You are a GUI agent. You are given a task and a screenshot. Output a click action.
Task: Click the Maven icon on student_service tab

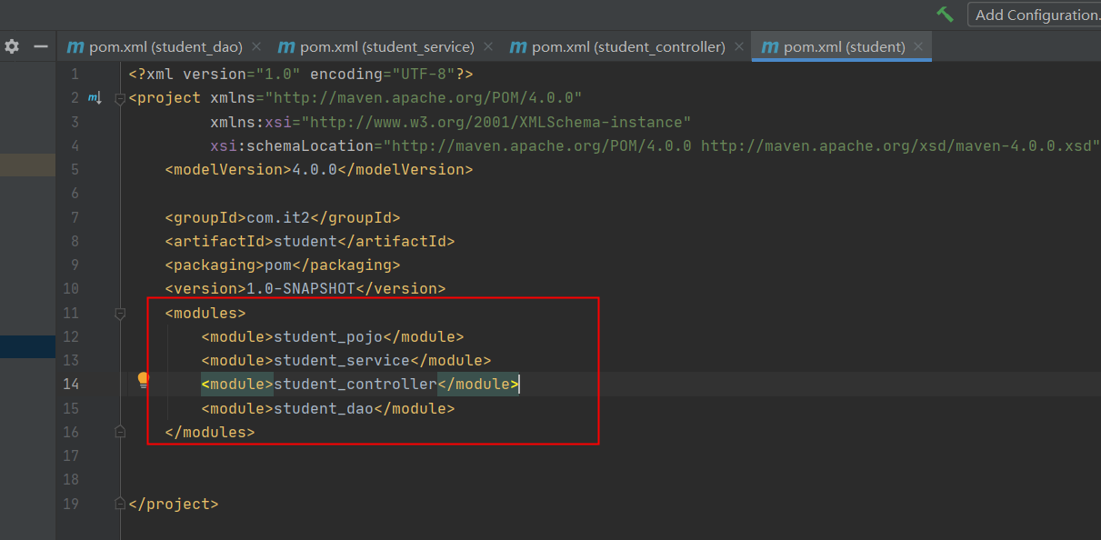coord(286,46)
